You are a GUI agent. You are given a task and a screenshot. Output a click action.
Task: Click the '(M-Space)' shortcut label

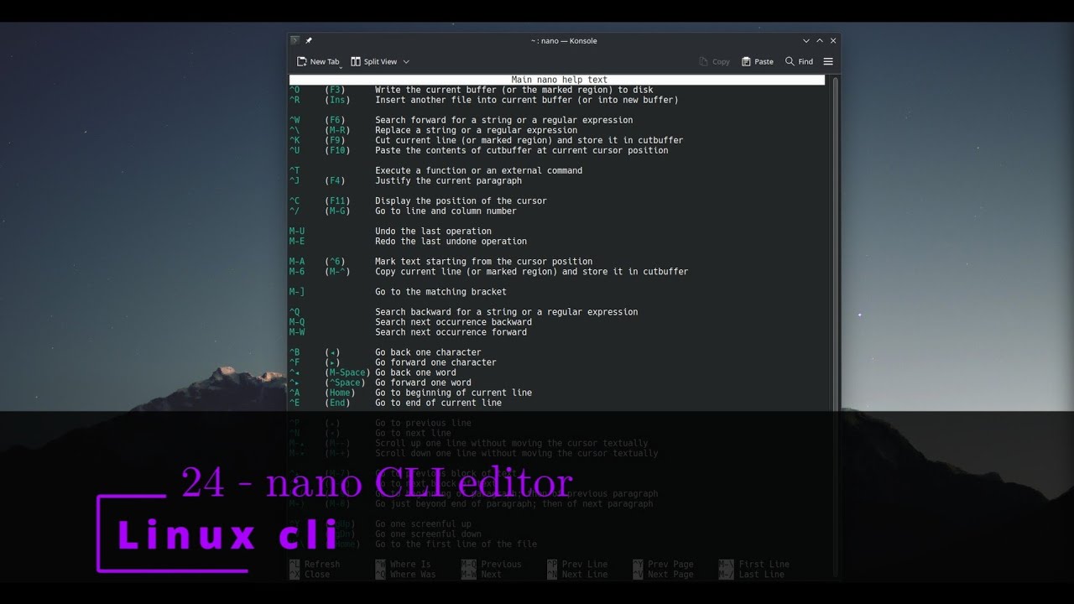(347, 372)
